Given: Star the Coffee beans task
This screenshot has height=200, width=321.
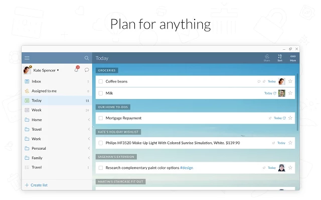Looking at the screenshot, I should (x=290, y=81).
